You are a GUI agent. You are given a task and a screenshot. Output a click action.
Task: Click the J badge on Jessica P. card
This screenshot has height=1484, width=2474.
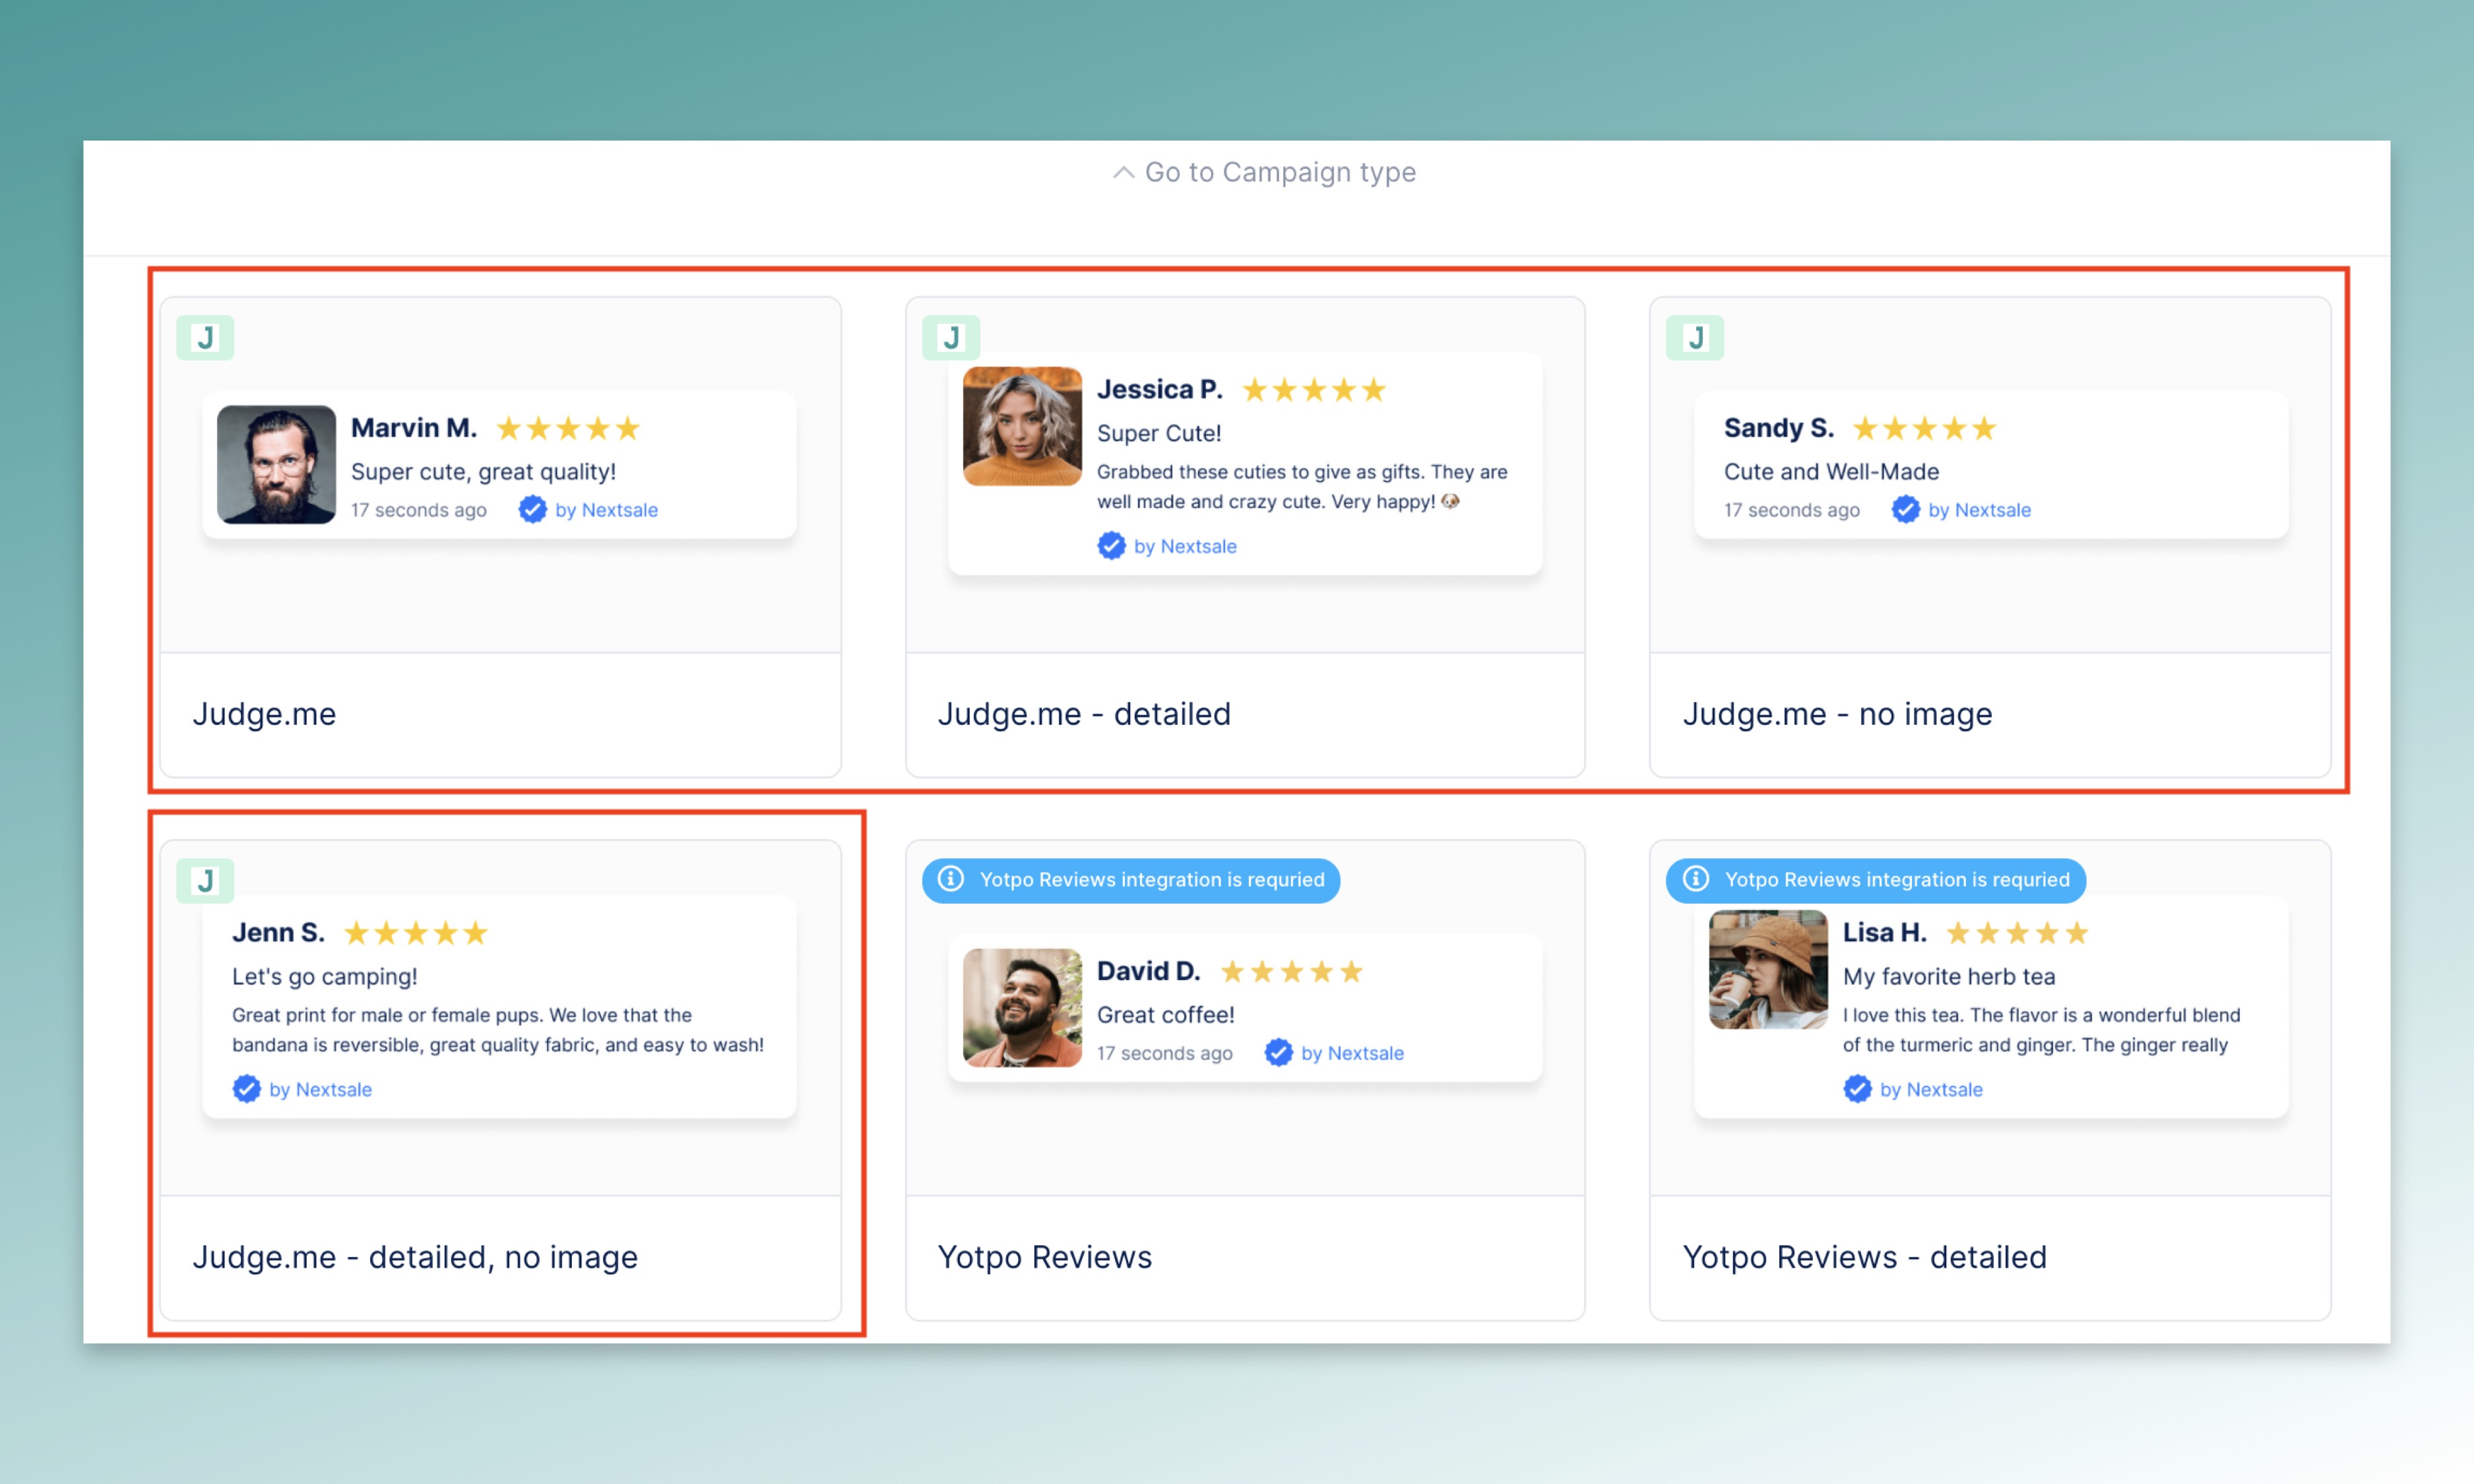[x=950, y=338]
